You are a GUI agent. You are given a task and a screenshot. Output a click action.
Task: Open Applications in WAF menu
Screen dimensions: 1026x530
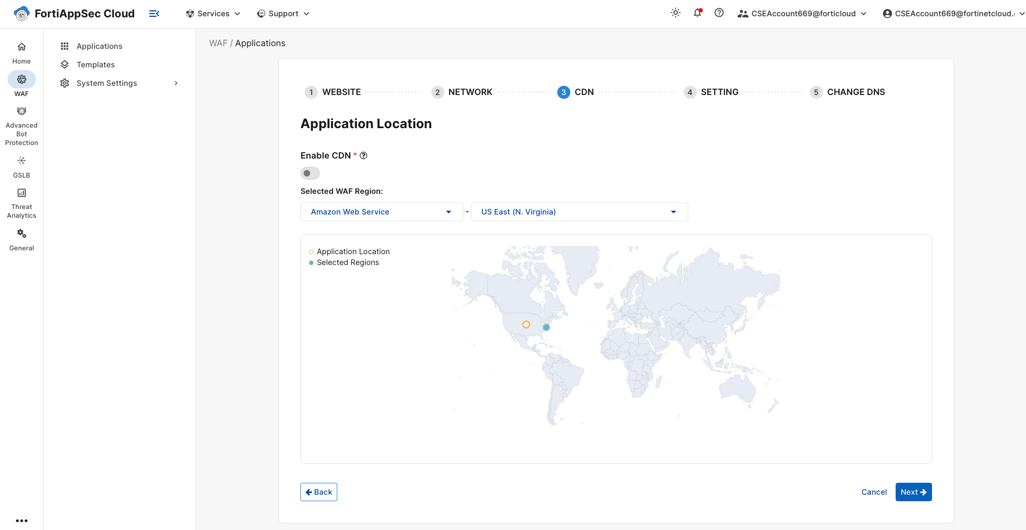pyautogui.click(x=99, y=46)
